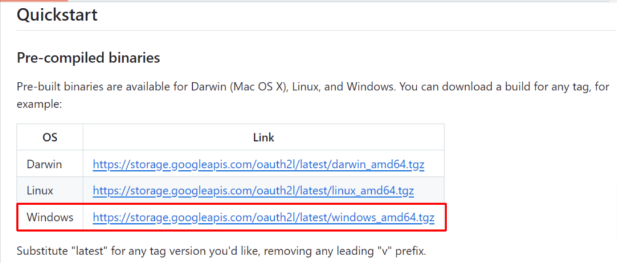This screenshot has width=617, height=263.
Task: Click the word "example:" ending the intro paragraph
Action: (40, 104)
